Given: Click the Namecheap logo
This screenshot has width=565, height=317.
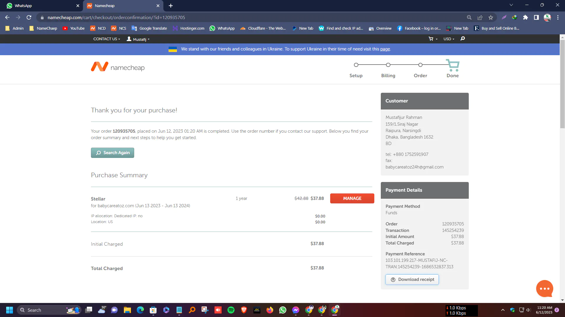Looking at the screenshot, I should (118, 67).
